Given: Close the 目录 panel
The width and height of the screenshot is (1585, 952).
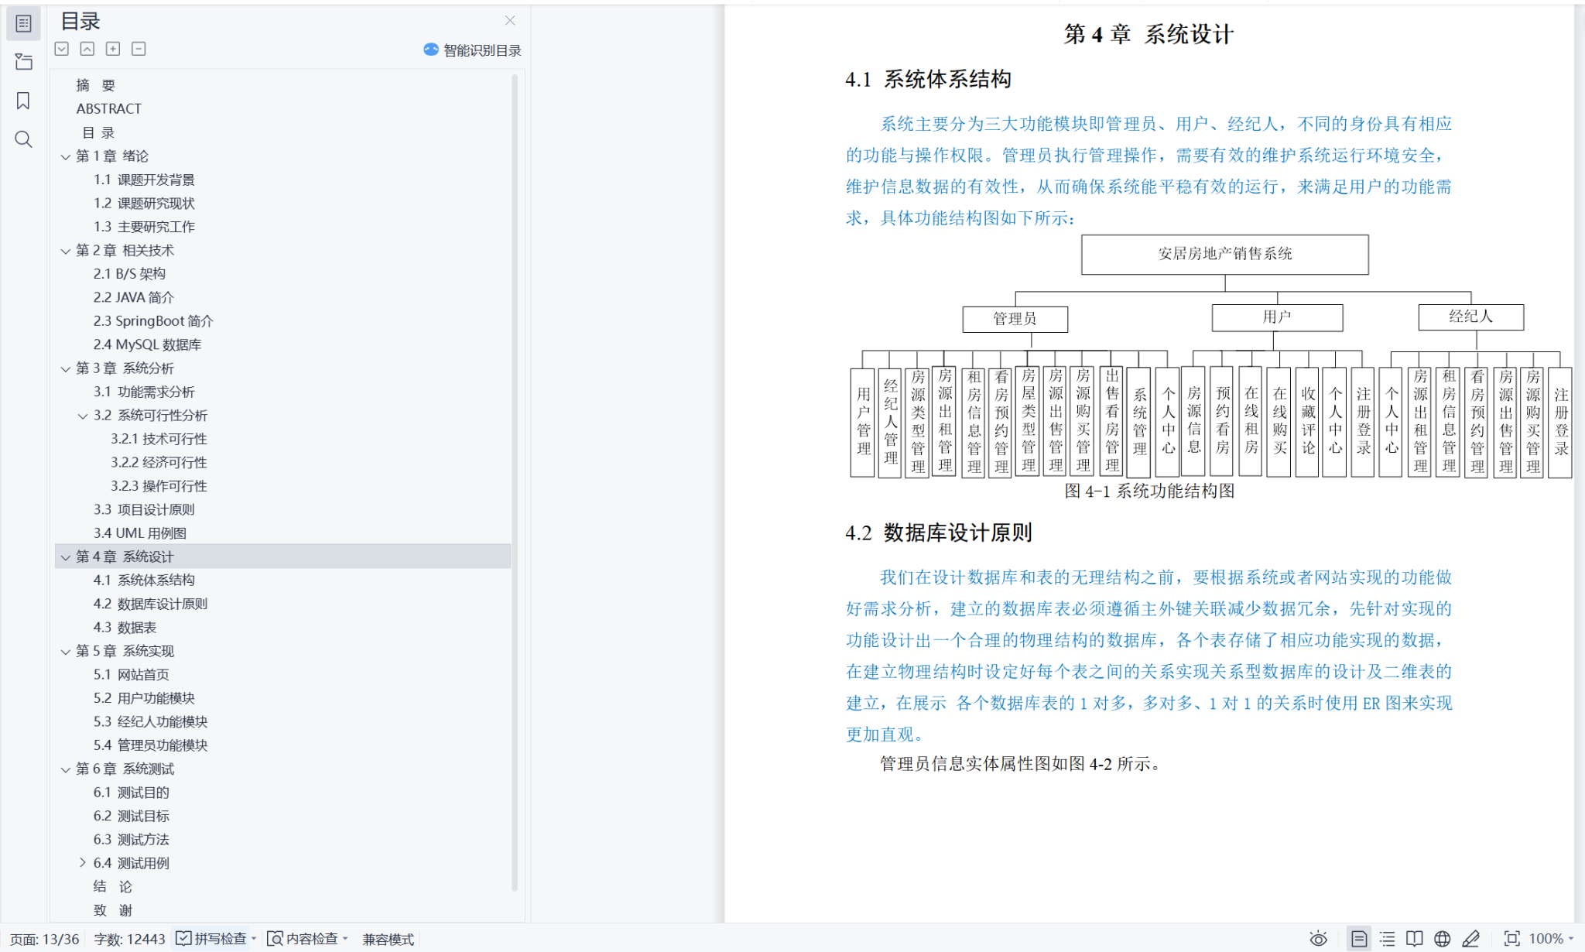Looking at the screenshot, I should pyautogui.click(x=510, y=20).
